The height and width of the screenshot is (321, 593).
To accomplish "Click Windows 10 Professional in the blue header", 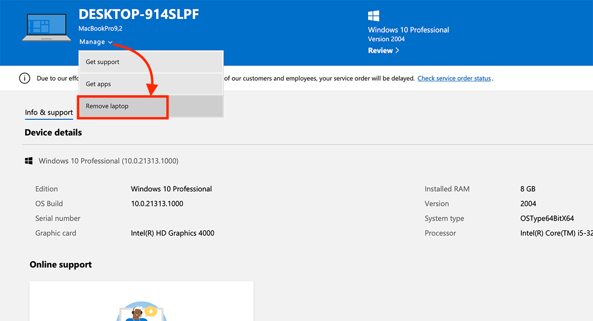I will [409, 30].
